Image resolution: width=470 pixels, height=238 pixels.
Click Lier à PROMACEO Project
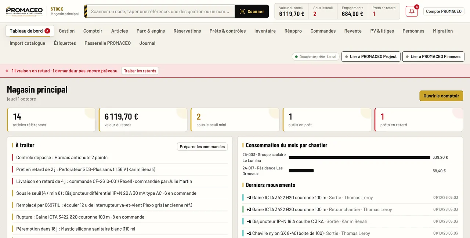point(371,56)
